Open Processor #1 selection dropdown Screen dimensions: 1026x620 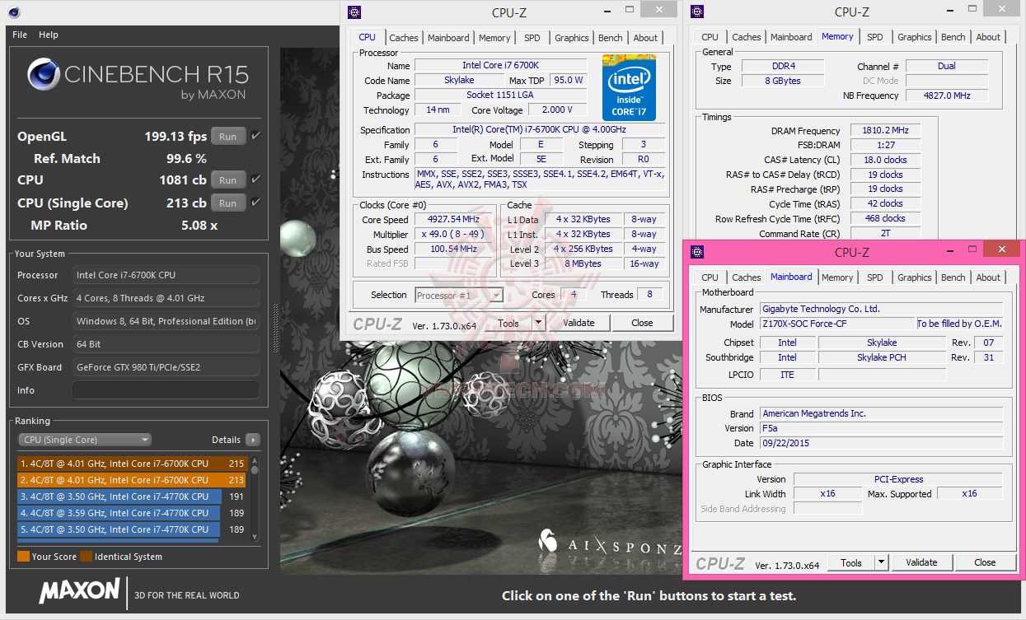(459, 295)
